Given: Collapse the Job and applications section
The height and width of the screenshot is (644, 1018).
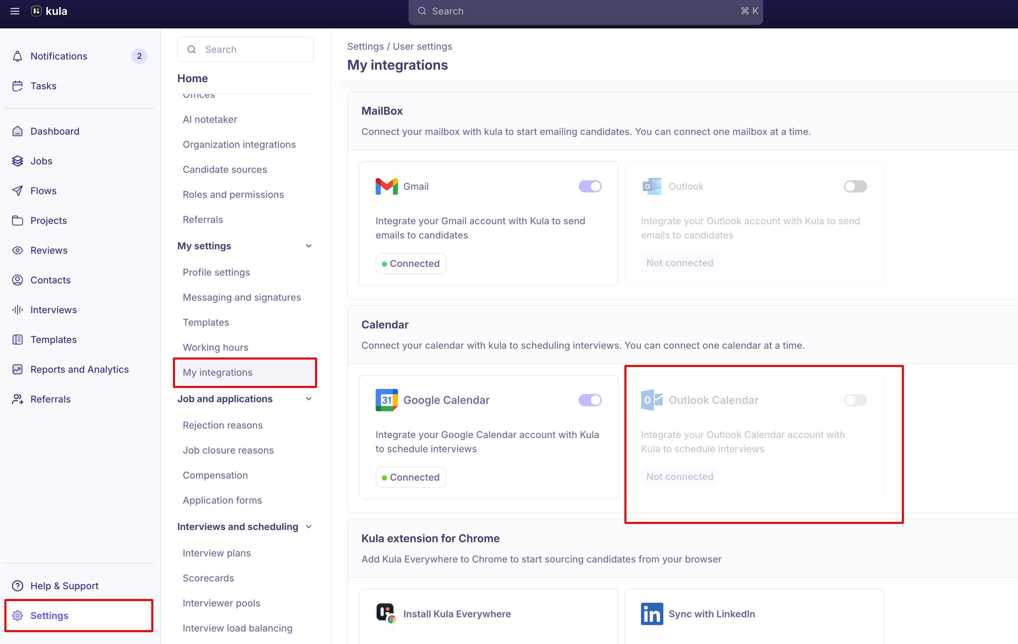Looking at the screenshot, I should (x=308, y=398).
